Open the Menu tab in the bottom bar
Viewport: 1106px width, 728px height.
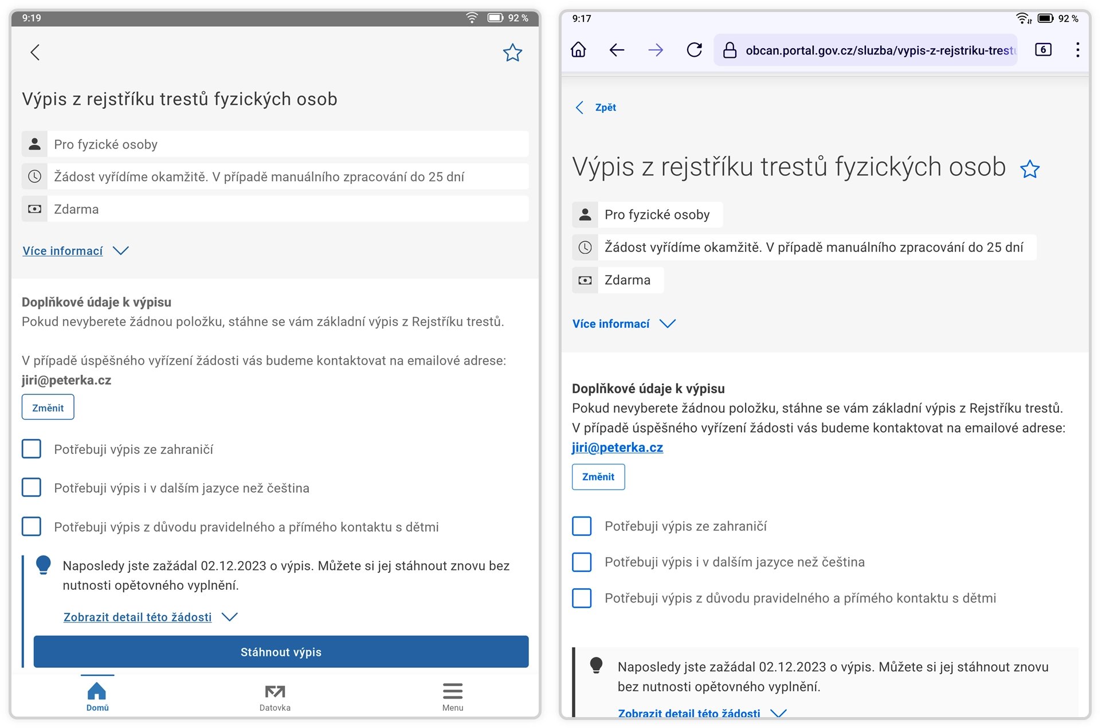[452, 696]
